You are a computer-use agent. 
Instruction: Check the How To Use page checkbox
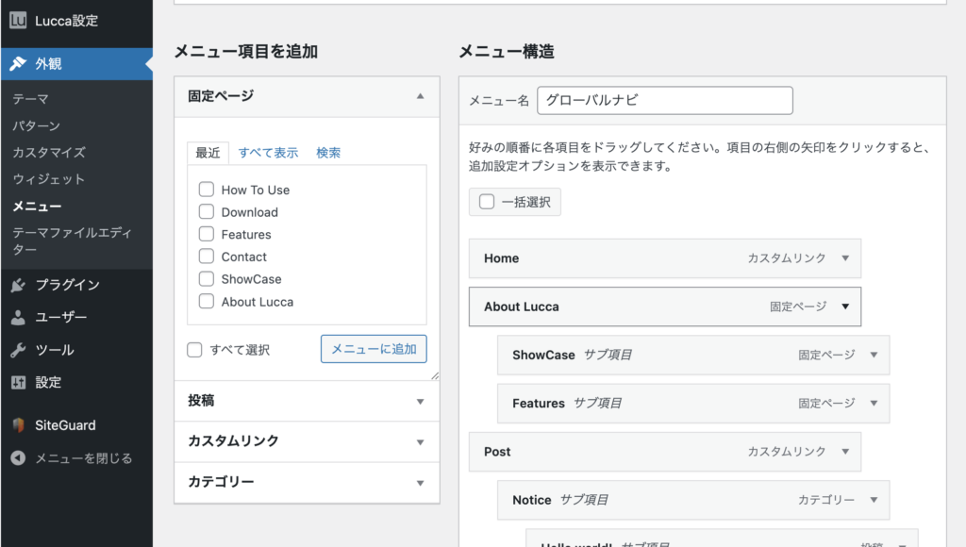point(206,190)
